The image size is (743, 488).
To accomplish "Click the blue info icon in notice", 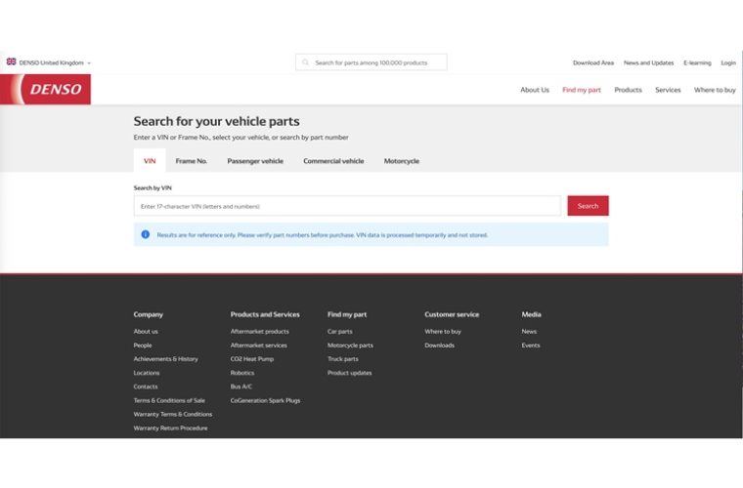I will pos(146,234).
